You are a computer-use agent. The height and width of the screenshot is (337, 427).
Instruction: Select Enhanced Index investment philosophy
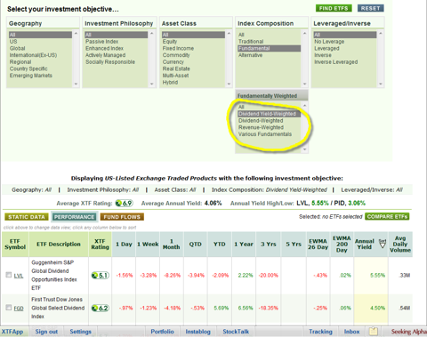pyautogui.click(x=104, y=48)
